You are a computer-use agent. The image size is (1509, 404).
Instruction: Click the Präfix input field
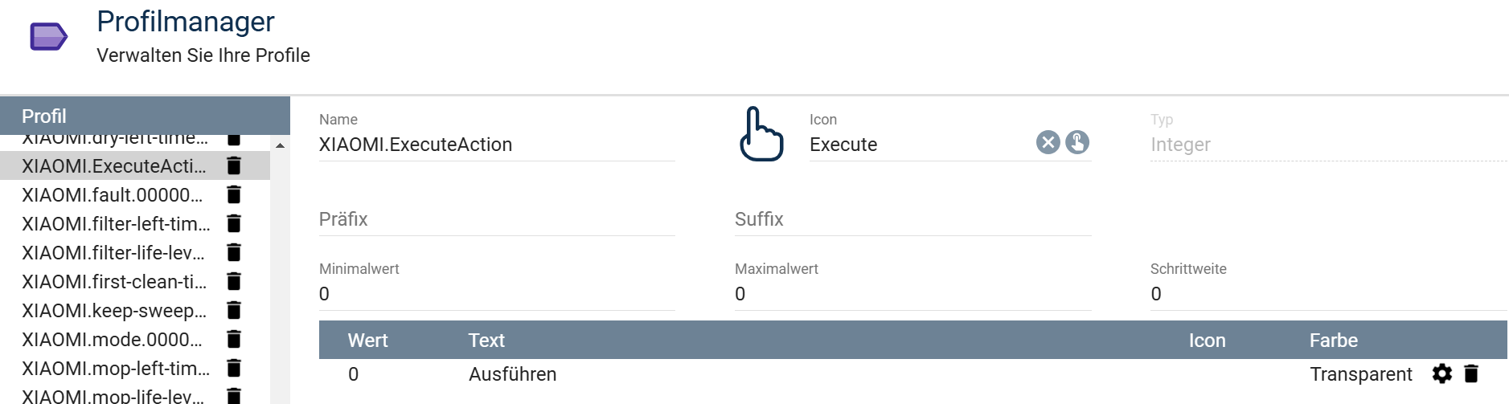point(496,219)
